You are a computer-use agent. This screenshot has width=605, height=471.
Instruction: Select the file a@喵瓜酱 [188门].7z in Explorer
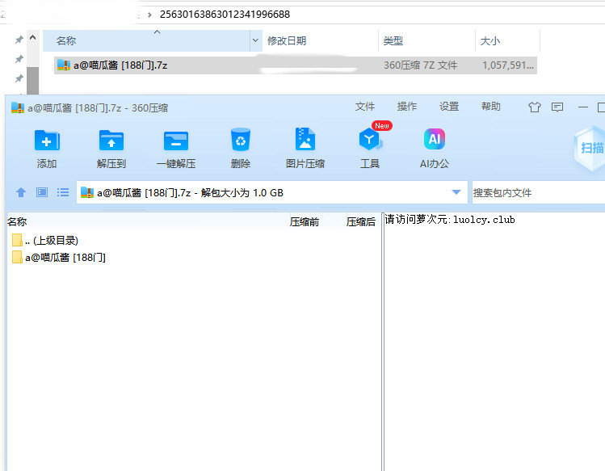(x=120, y=65)
